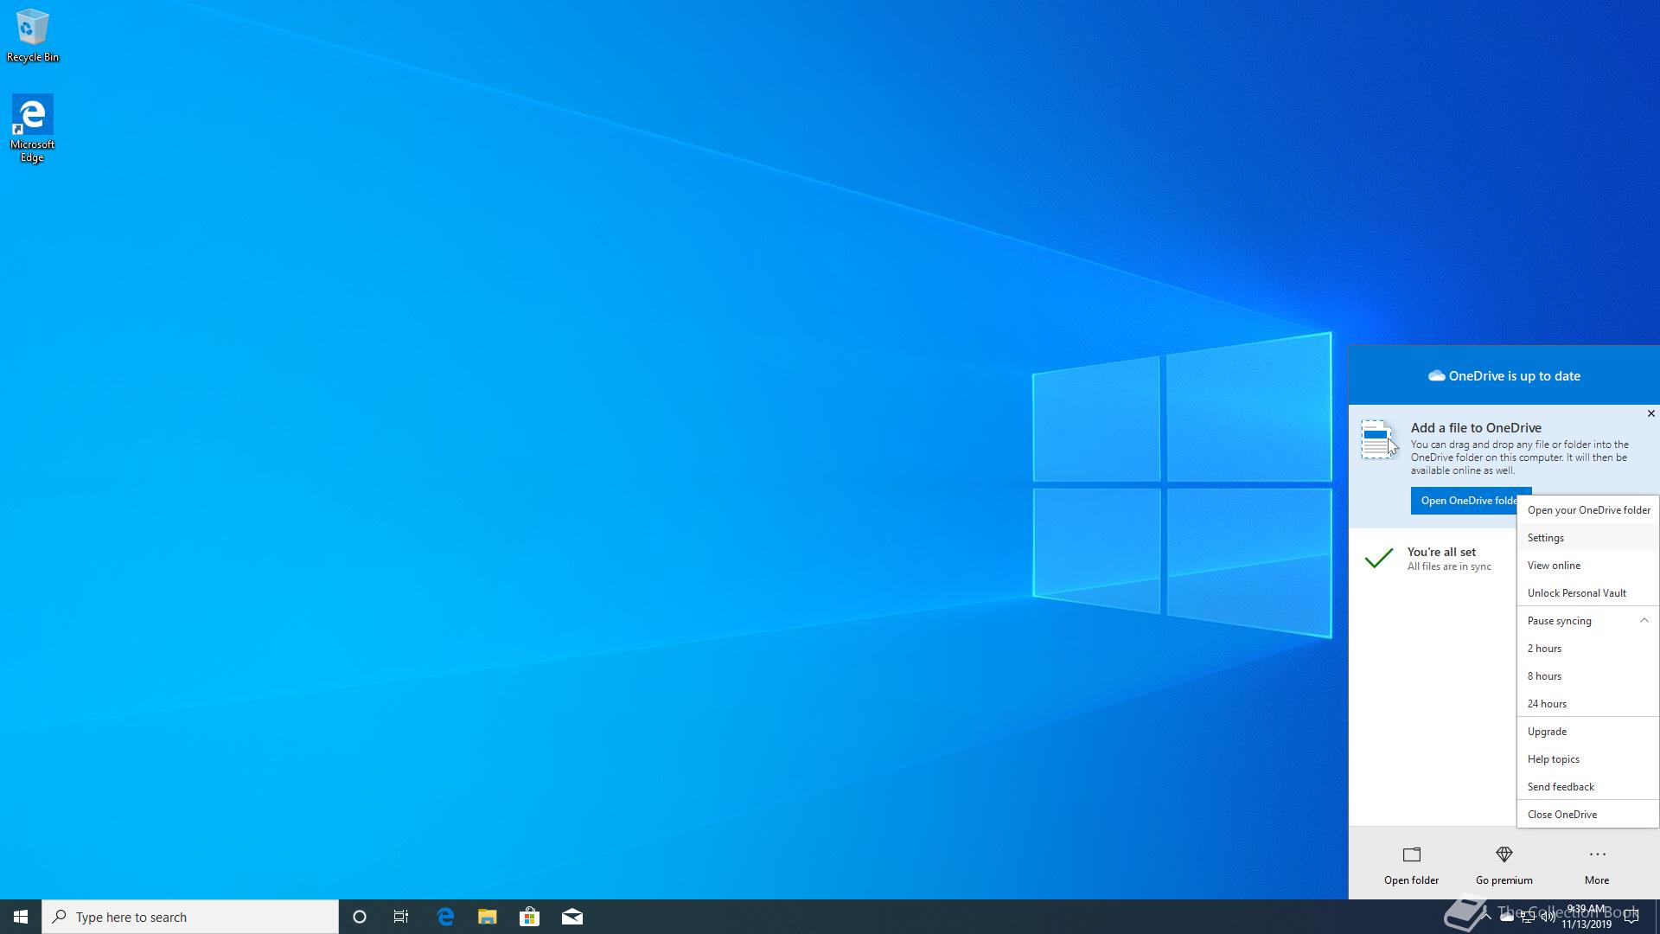
Task: Open File Explorer from the taskbar
Action: tap(487, 917)
